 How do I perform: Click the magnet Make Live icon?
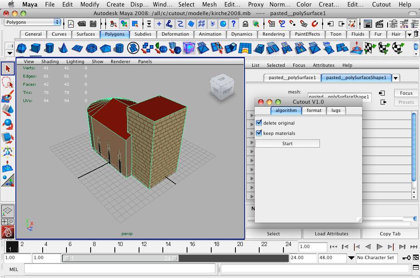coord(315,24)
